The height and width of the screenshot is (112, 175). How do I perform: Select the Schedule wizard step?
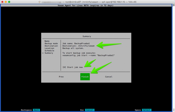point(49,51)
